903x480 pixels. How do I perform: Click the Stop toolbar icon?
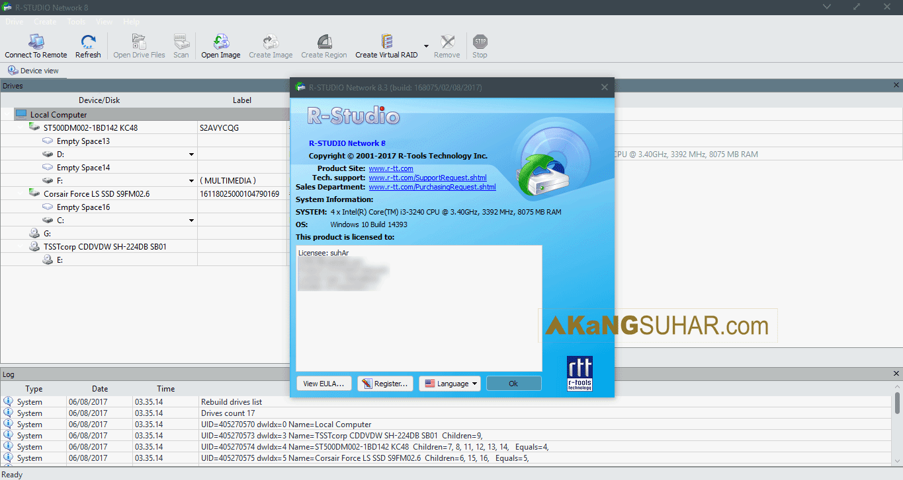pos(480,42)
